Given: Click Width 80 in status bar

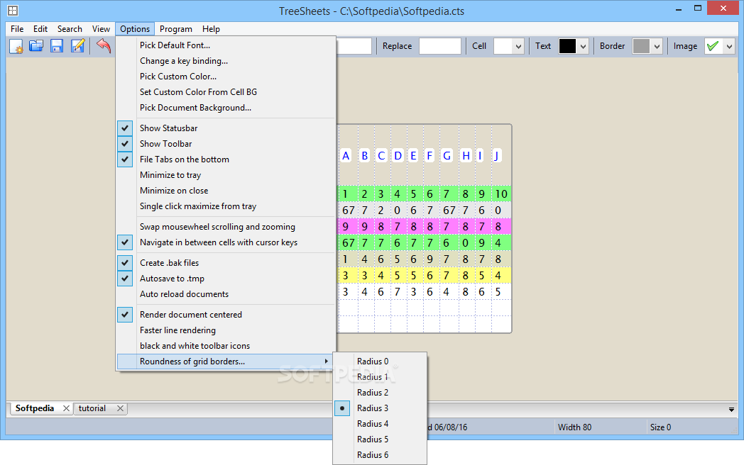Looking at the screenshot, I should 574,427.
